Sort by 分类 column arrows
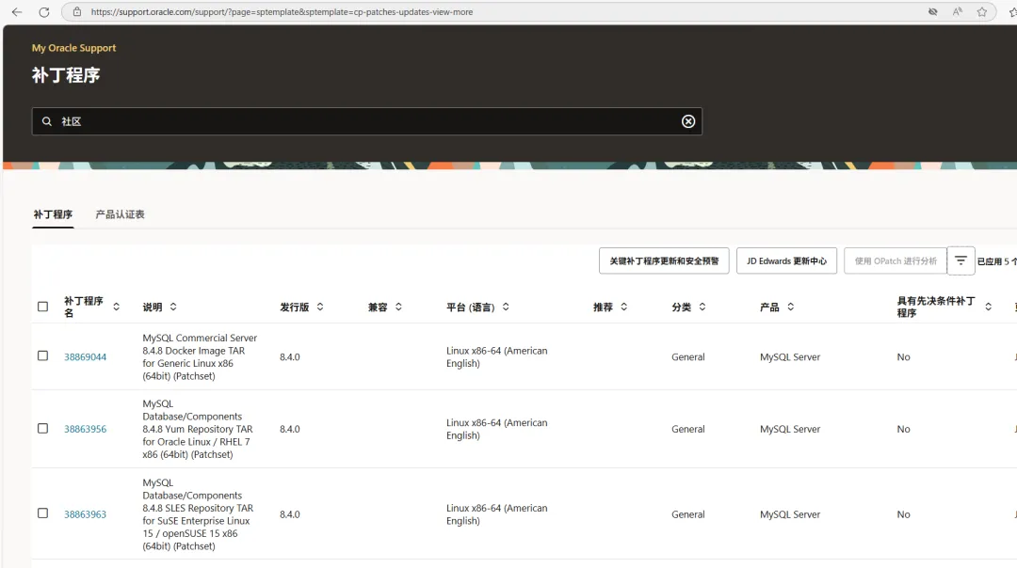 (702, 307)
